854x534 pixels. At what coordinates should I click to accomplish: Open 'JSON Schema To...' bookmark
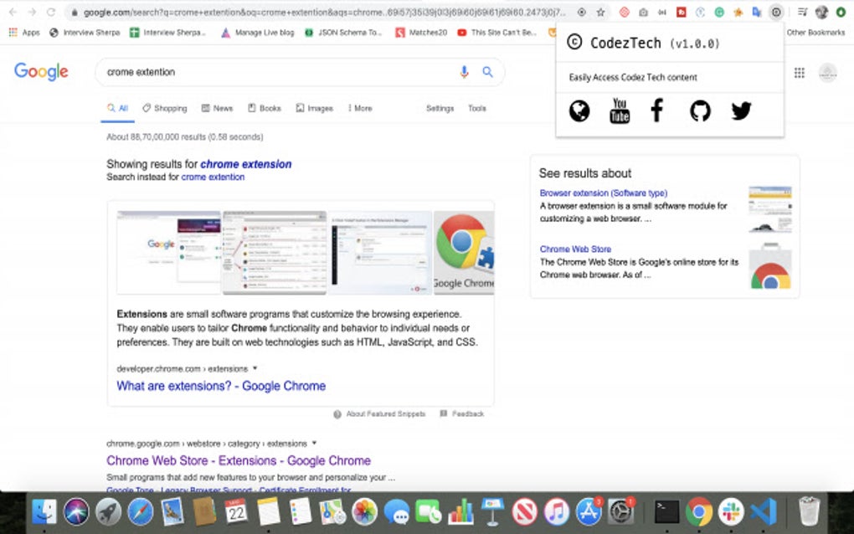coord(342,33)
